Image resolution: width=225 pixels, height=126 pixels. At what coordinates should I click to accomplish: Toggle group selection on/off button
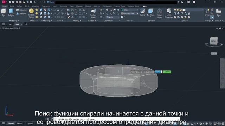click(212, 17)
